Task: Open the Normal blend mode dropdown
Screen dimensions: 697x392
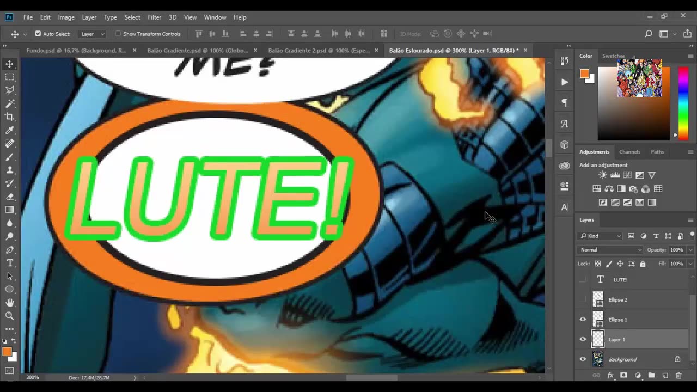Action: point(610,250)
